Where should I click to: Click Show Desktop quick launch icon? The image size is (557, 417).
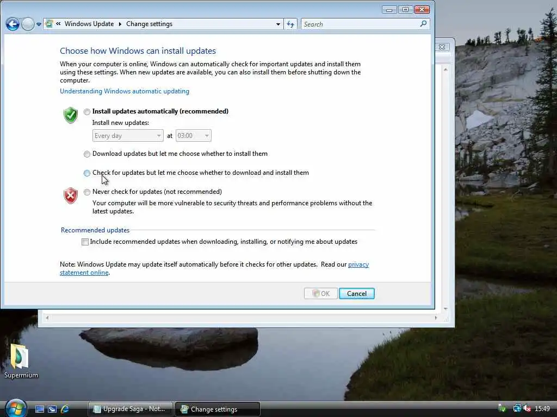[x=40, y=409]
